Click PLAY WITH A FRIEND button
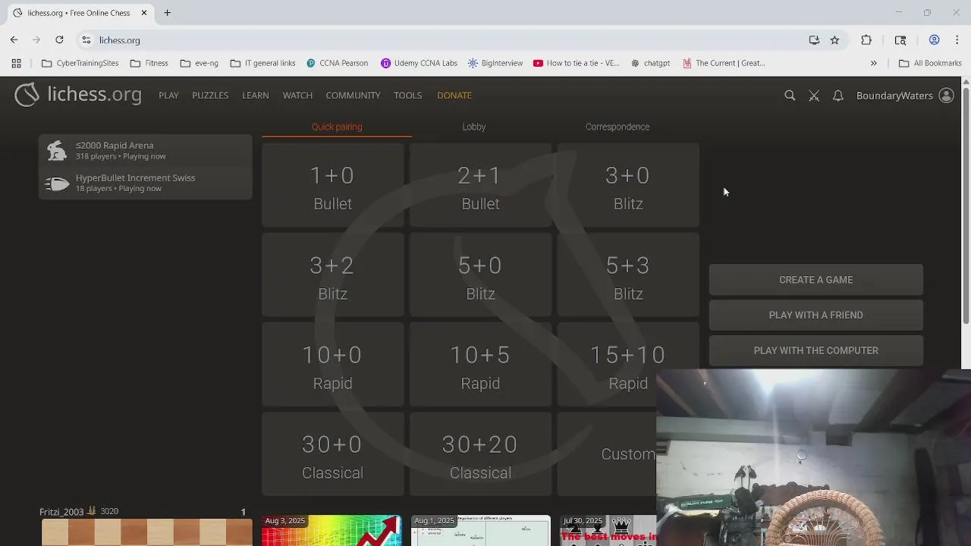Screen dimensions: 971x546 [816, 315]
